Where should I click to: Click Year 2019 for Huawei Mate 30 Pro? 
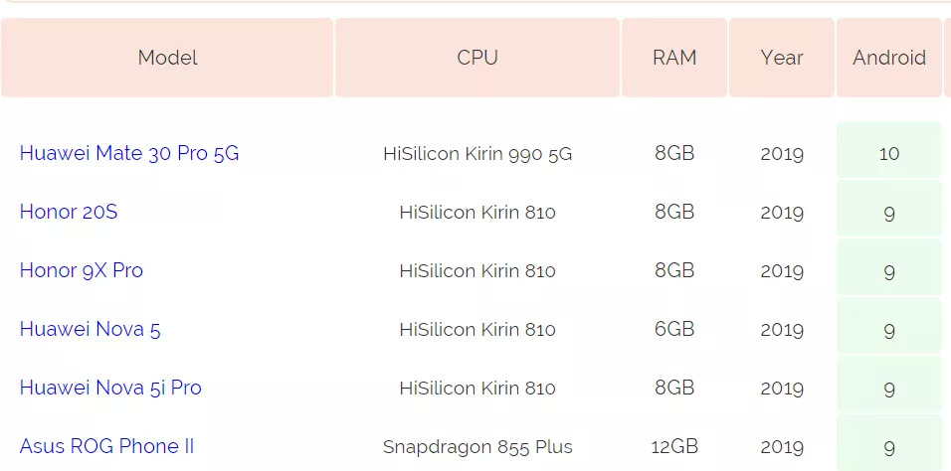point(782,154)
